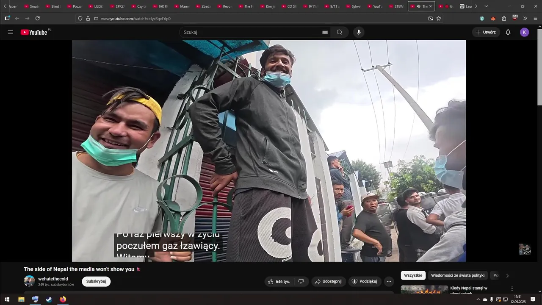Screen dimensions: 542x305
Task: Open more actions three-dot menu below video
Action: tap(389, 282)
